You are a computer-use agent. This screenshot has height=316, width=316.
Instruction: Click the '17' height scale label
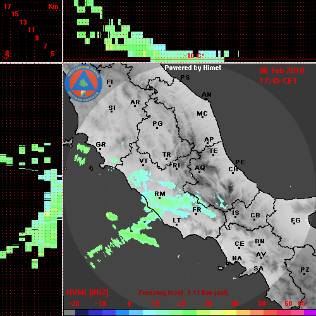click(8, 6)
